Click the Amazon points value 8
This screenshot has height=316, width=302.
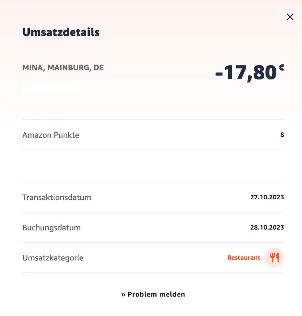tap(282, 135)
